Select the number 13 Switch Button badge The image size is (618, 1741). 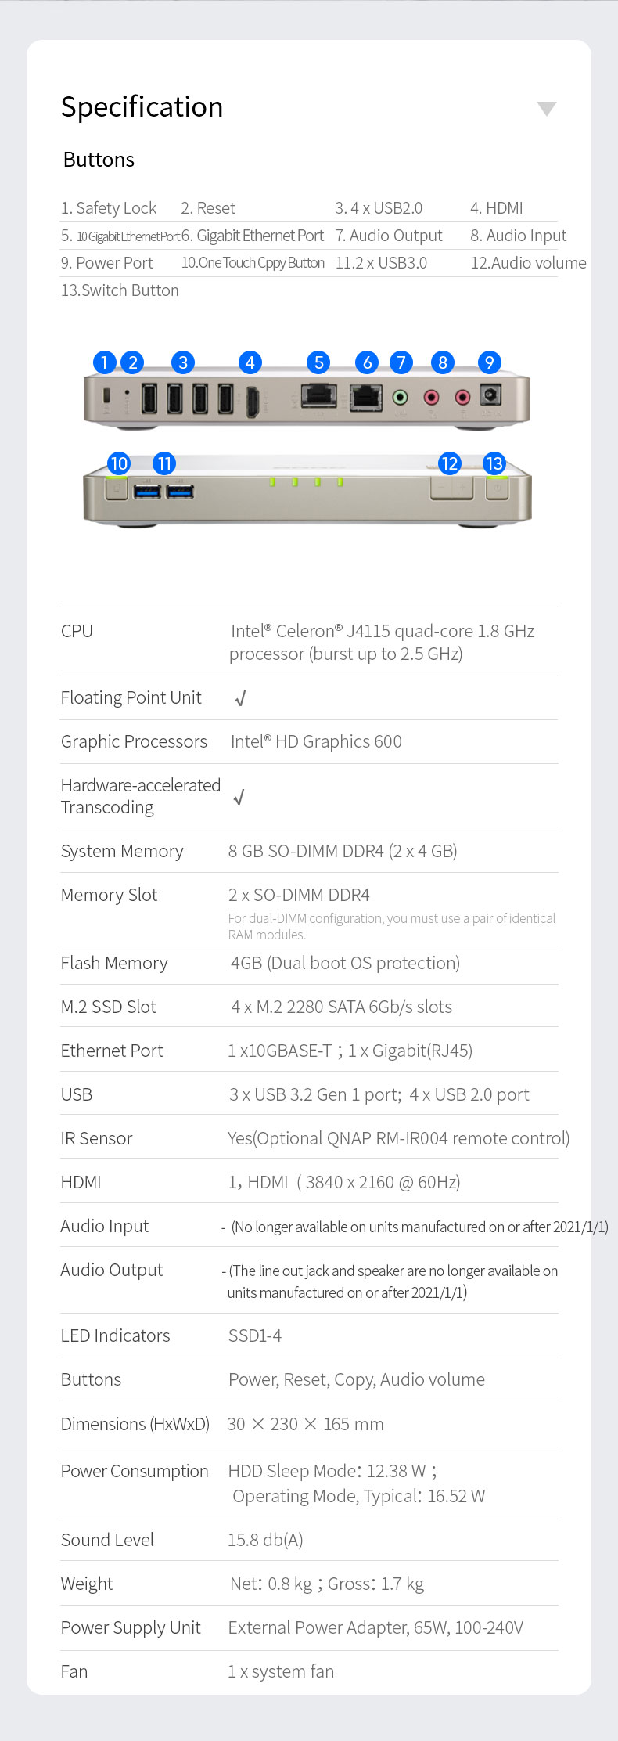point(494,463)
